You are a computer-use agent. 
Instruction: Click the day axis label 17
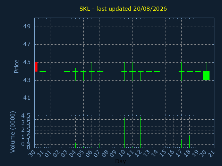tap(179, 154)
